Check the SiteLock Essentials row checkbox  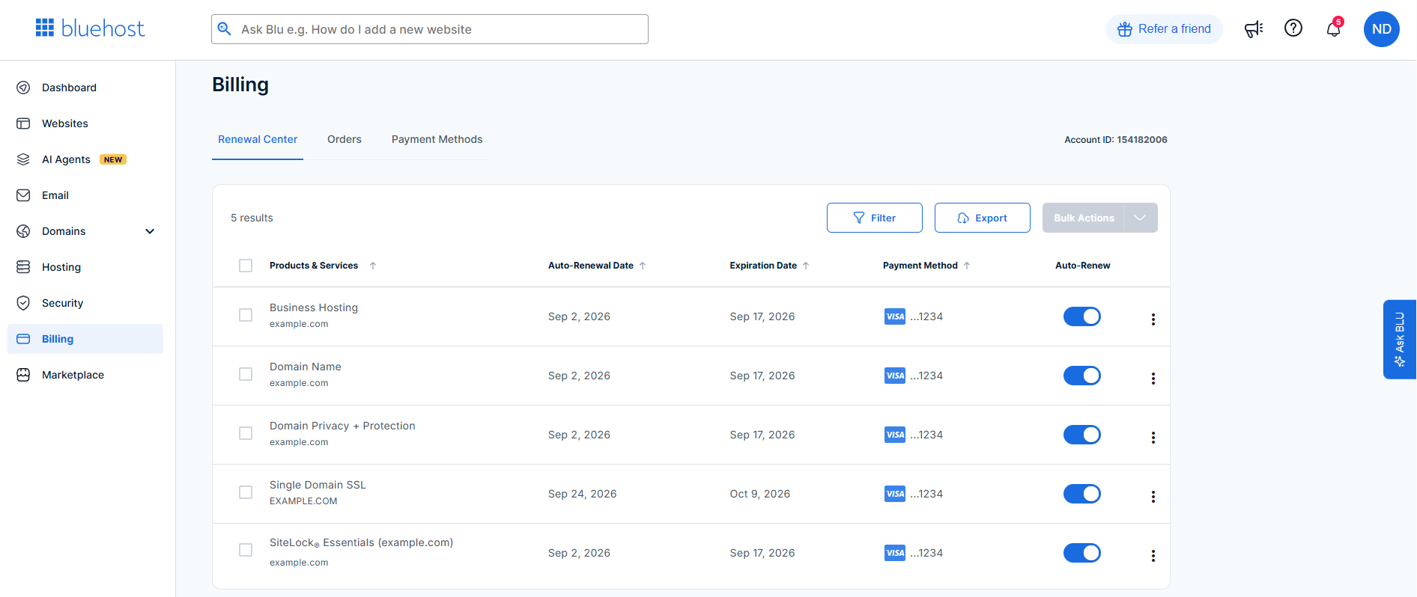246,550
